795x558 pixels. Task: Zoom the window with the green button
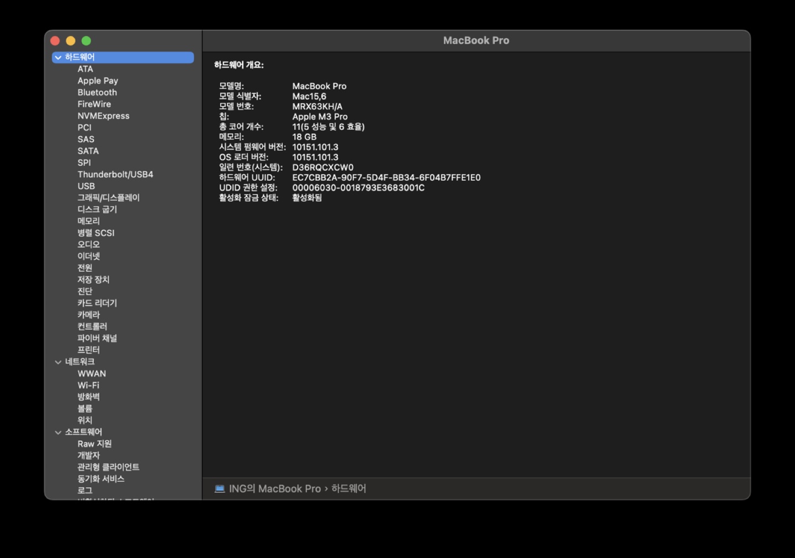click(x=86, y=40)
